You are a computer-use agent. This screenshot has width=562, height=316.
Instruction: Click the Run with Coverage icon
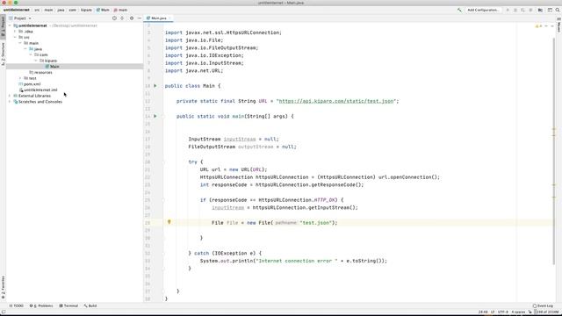523,10
